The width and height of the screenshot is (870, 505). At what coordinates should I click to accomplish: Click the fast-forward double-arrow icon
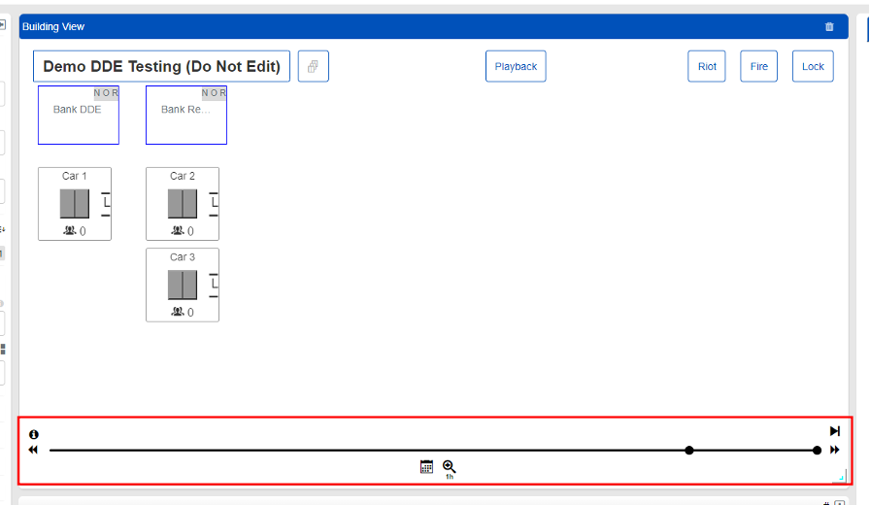pos(835,451)
